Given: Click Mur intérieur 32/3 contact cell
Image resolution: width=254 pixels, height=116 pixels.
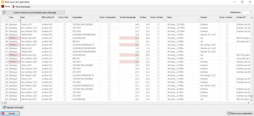Looking at the screenshot, I should click(x=209, y=85).
